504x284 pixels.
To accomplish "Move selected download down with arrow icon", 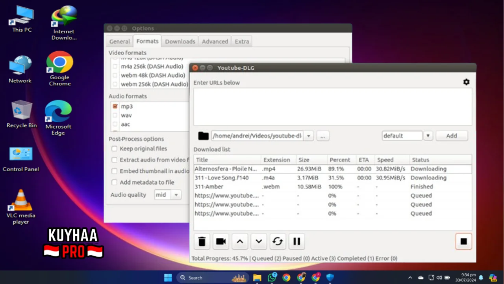I will (259, 241).
